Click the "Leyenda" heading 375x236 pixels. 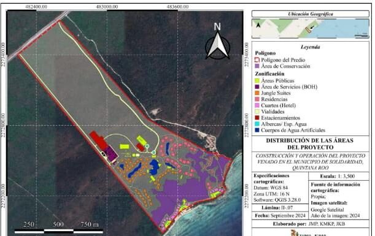(x=310, y=47)
